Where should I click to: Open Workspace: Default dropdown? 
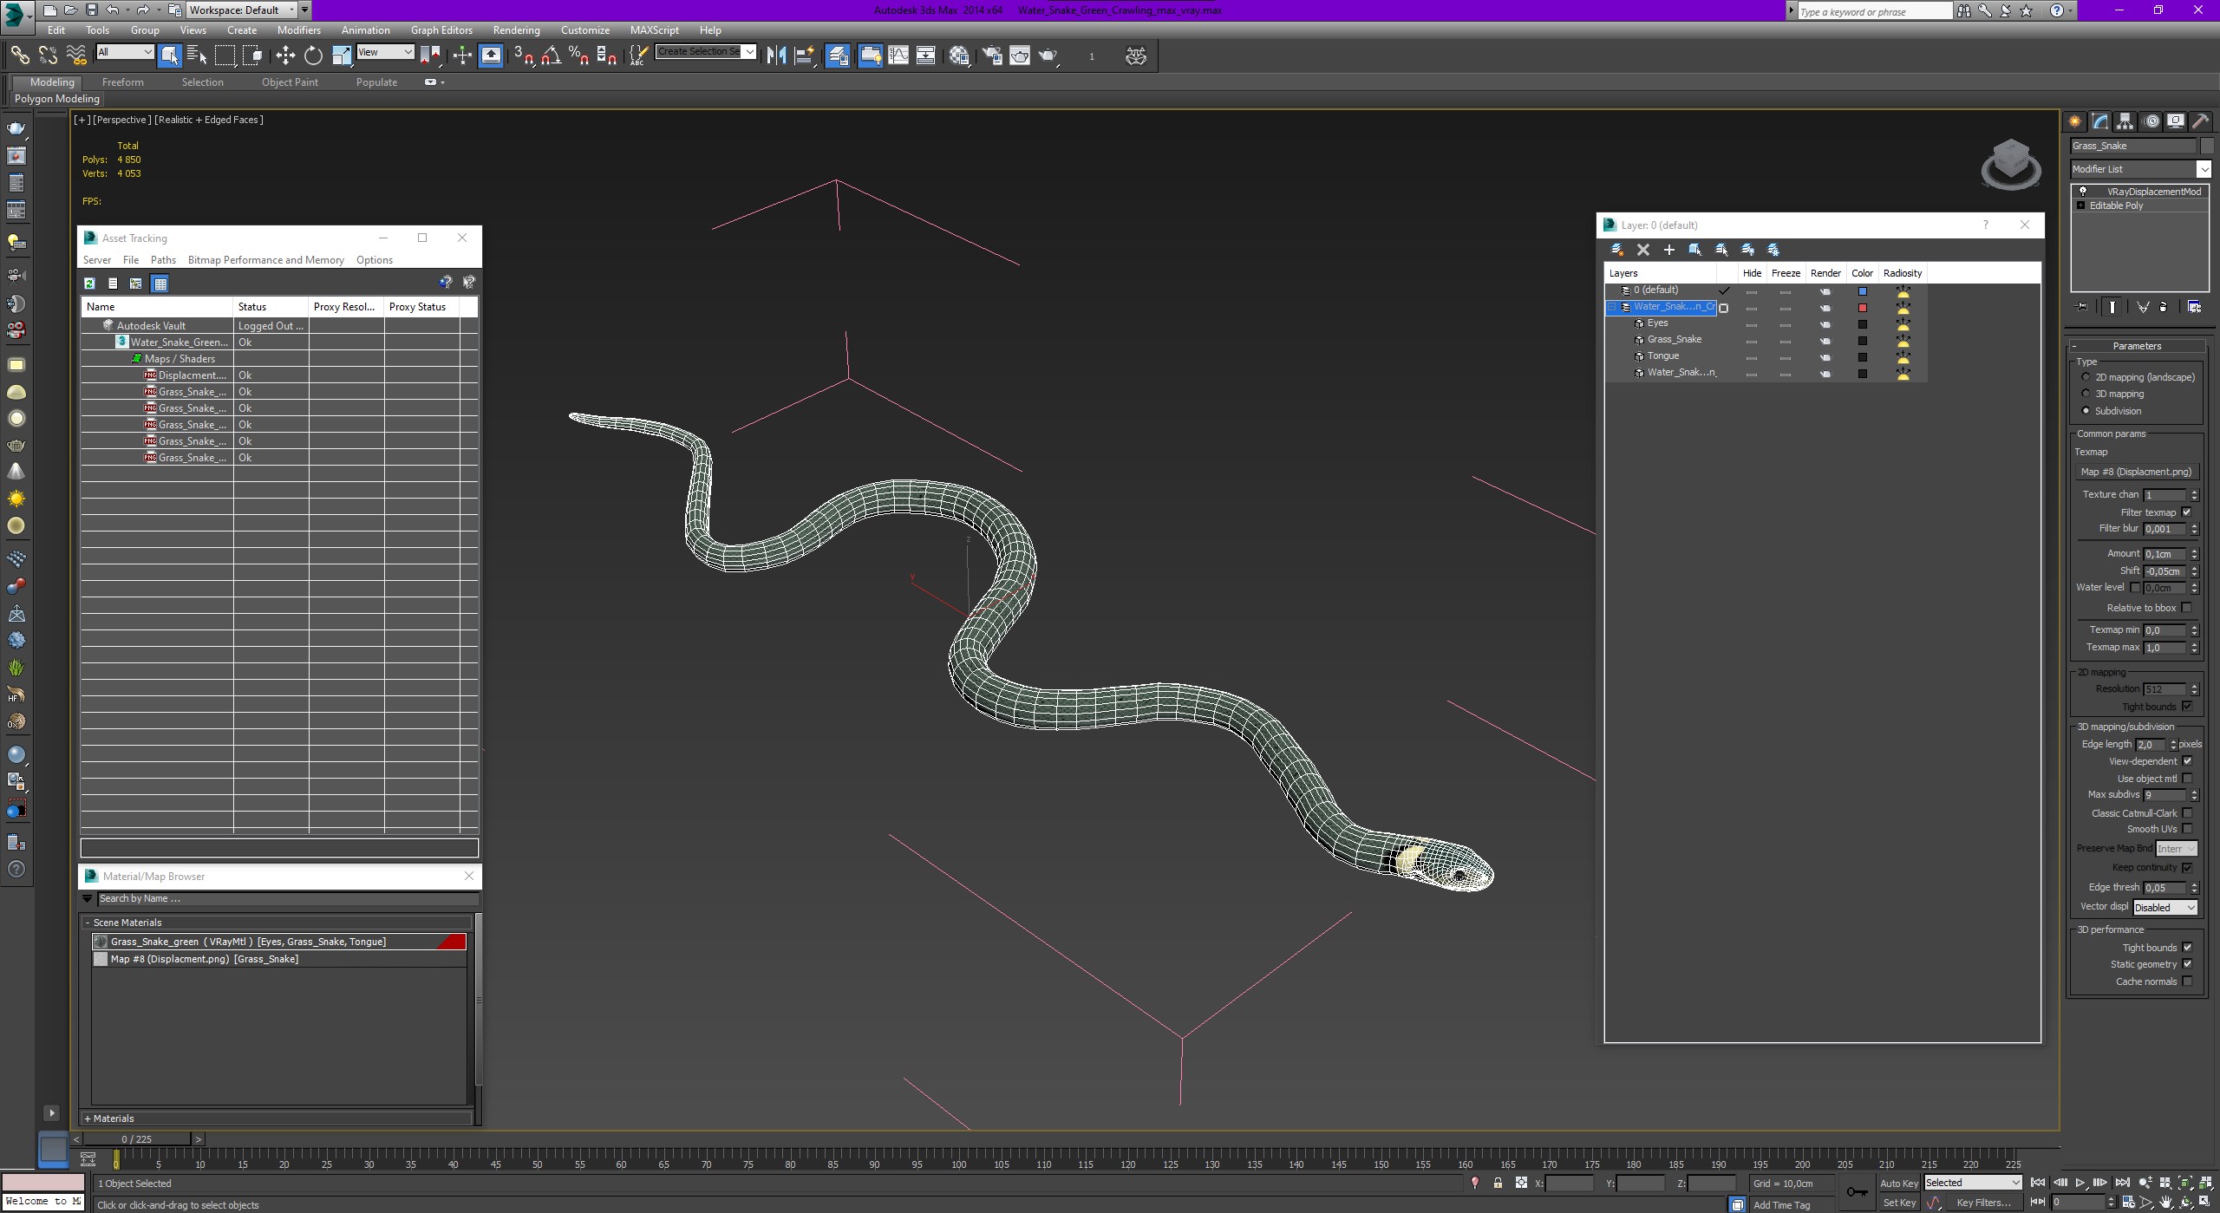(x=241, y=10)
